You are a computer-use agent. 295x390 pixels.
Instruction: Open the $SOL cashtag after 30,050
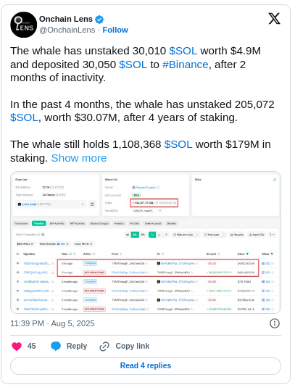tap(133, 65)
